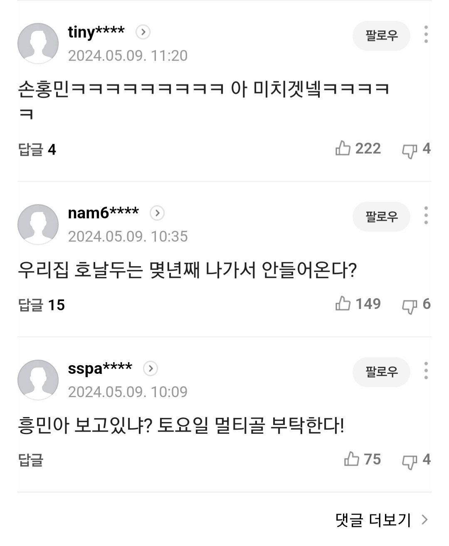
Task: Toggle follow (팔로우) for user tiny****
Action: 381,36
